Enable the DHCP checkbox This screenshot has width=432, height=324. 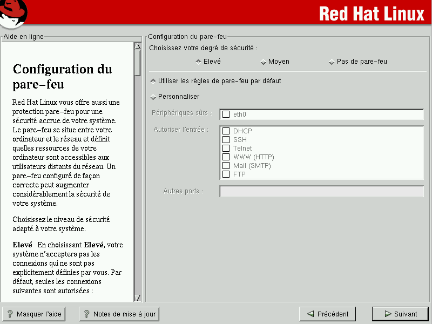(x=226, y=131)
